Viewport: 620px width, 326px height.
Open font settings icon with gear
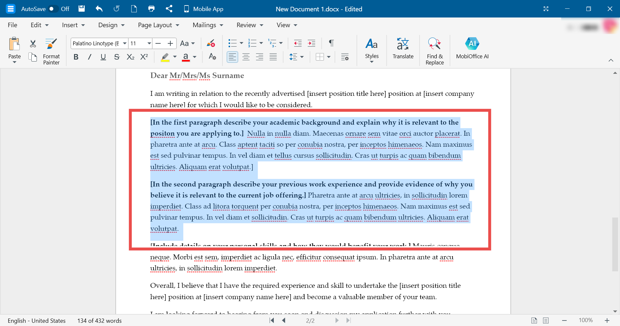coord(212,57)
